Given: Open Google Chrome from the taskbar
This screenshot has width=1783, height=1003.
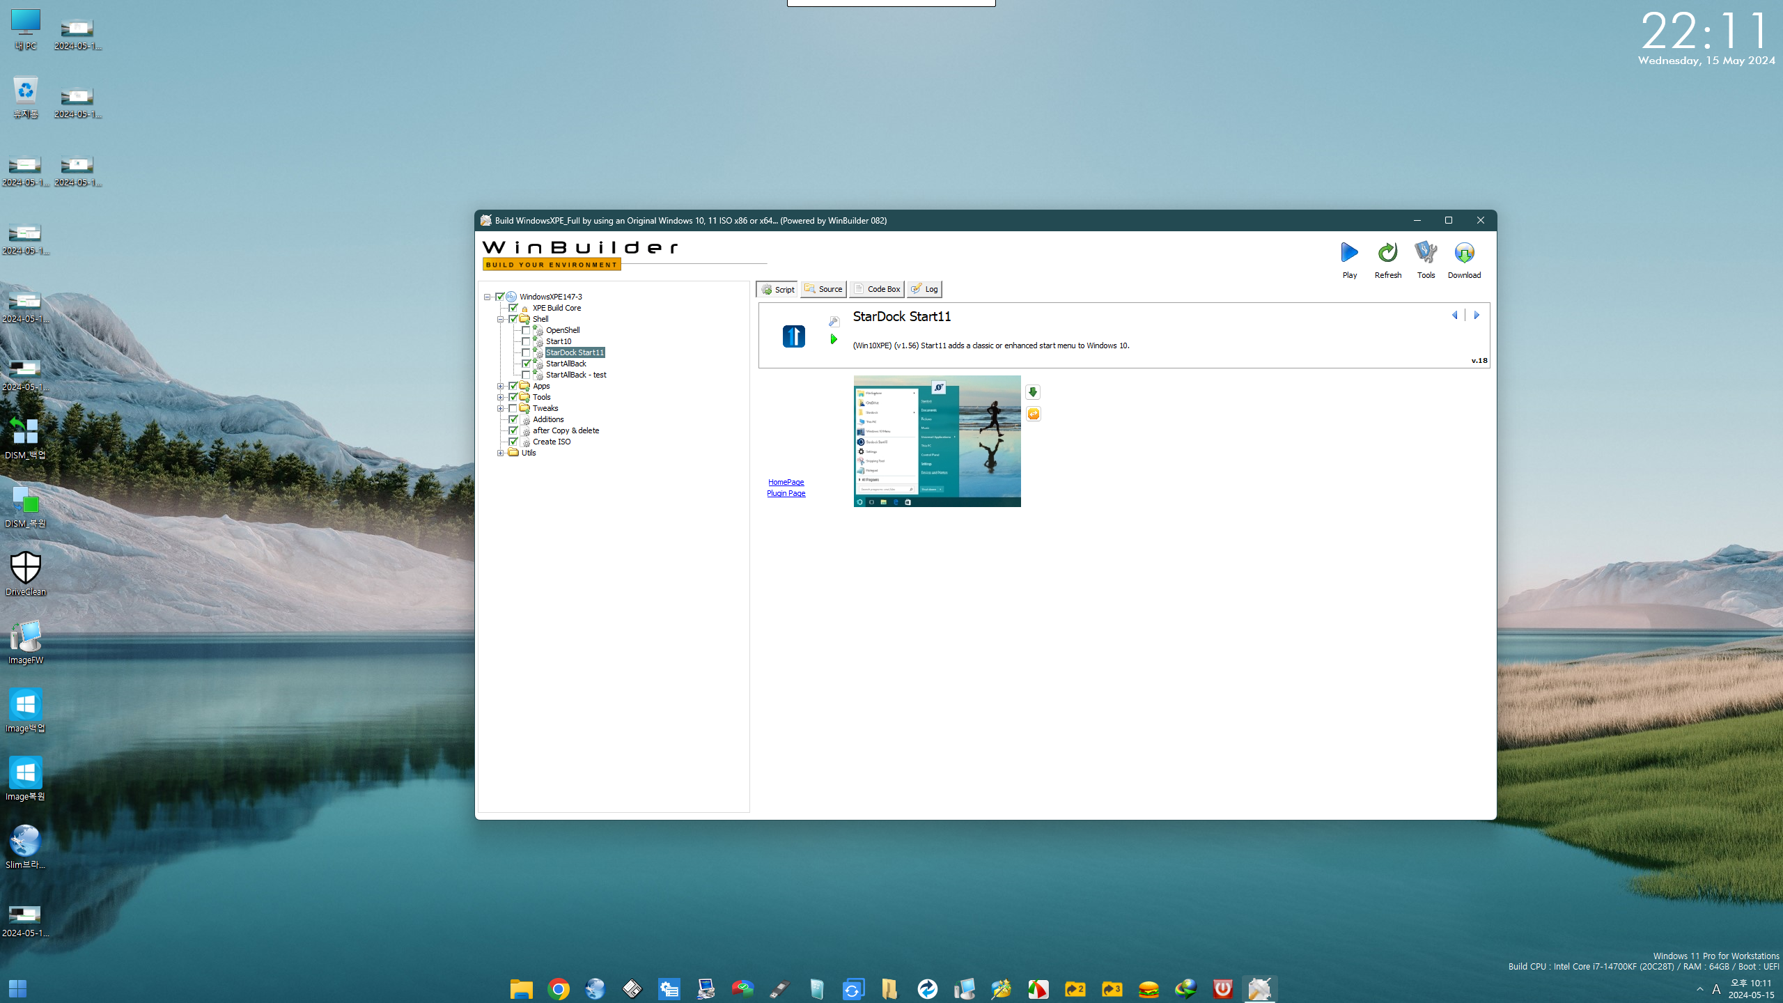Looking at the screenshot, I should pyautogui.click(x=558, y=988).
